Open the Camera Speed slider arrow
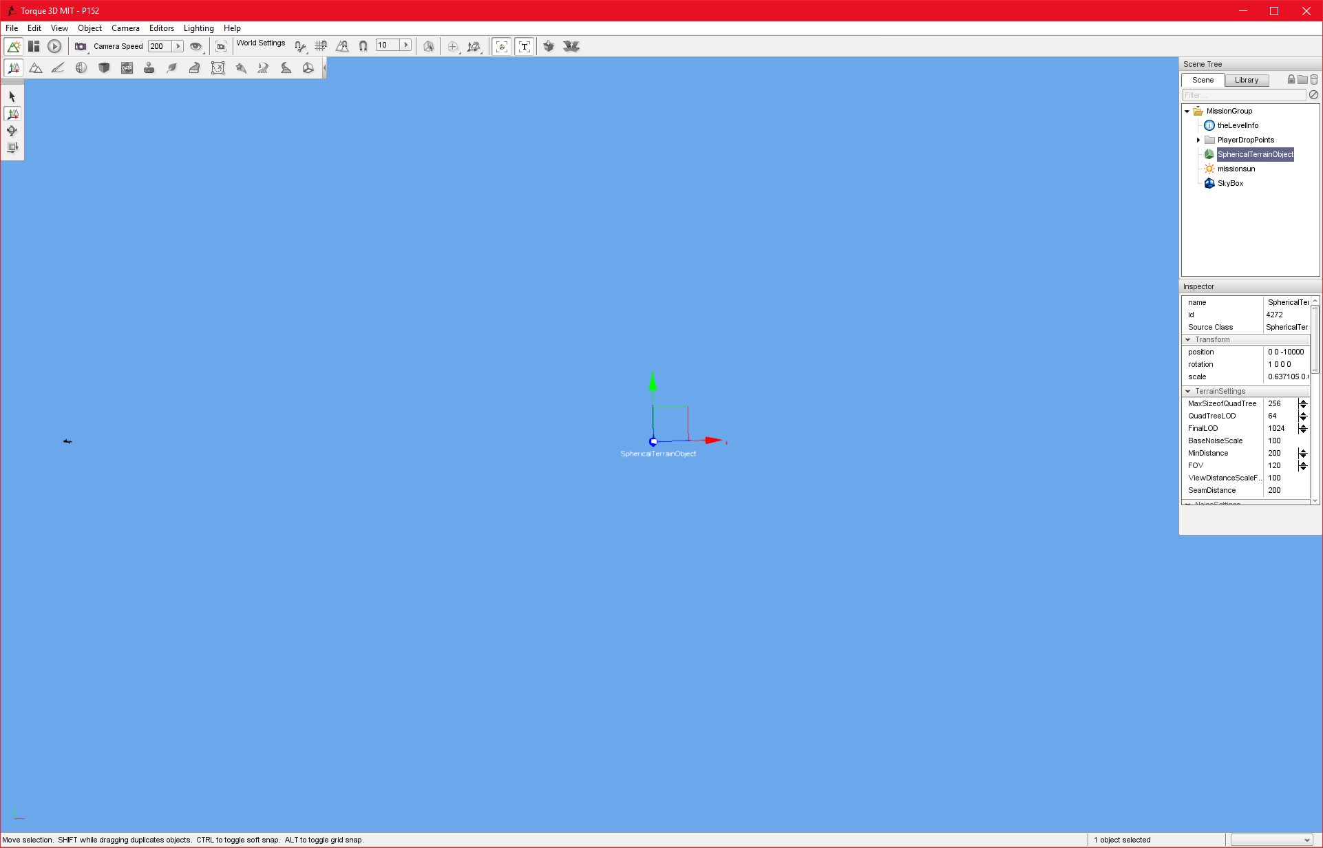This screenshot has height=848, width=1323. 178,46
